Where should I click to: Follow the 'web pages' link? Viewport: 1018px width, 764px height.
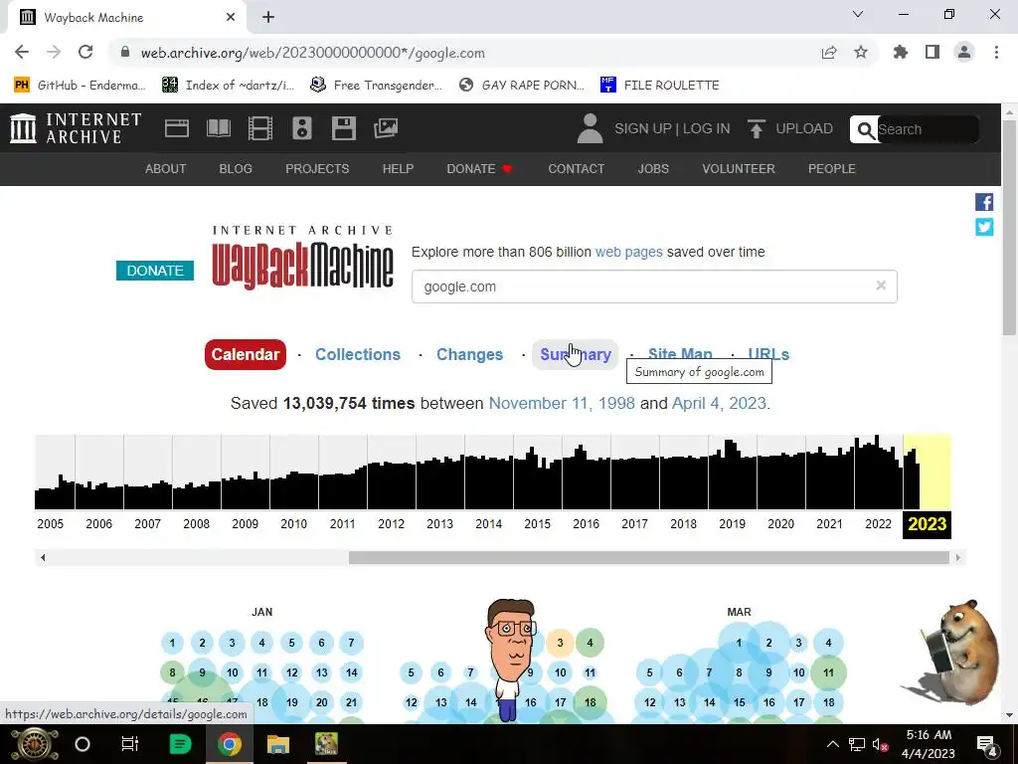[629, 252]
